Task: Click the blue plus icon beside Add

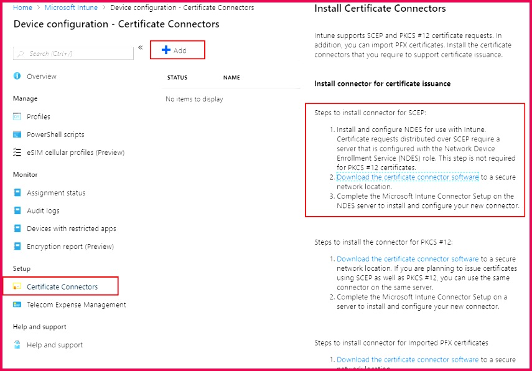Action: pos(166,50)
